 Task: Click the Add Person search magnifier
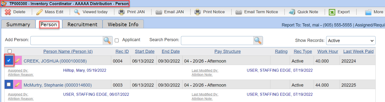pyautogui.click(x=107, y=40)
